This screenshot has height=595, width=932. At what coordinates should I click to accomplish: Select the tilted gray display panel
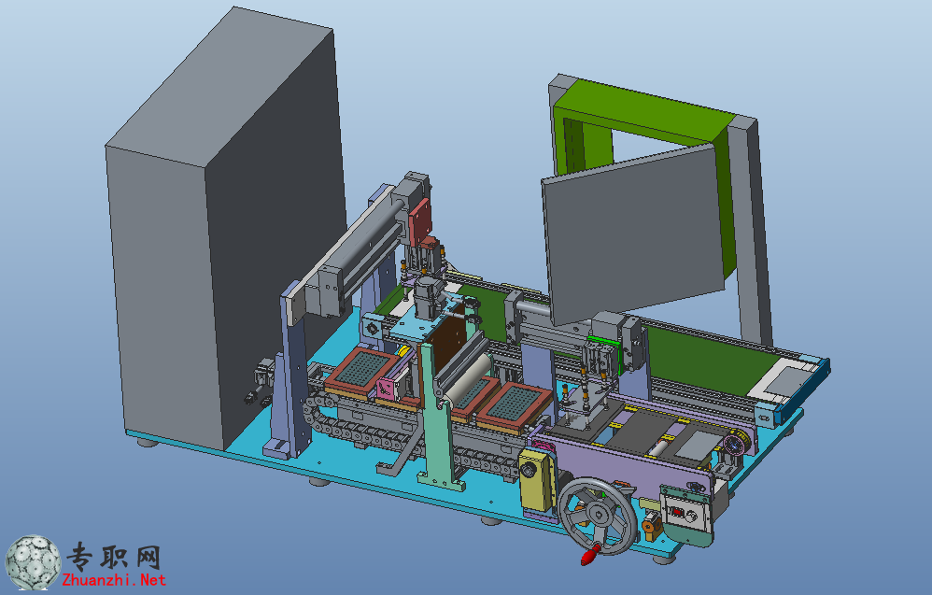click(x=633, y=234)
